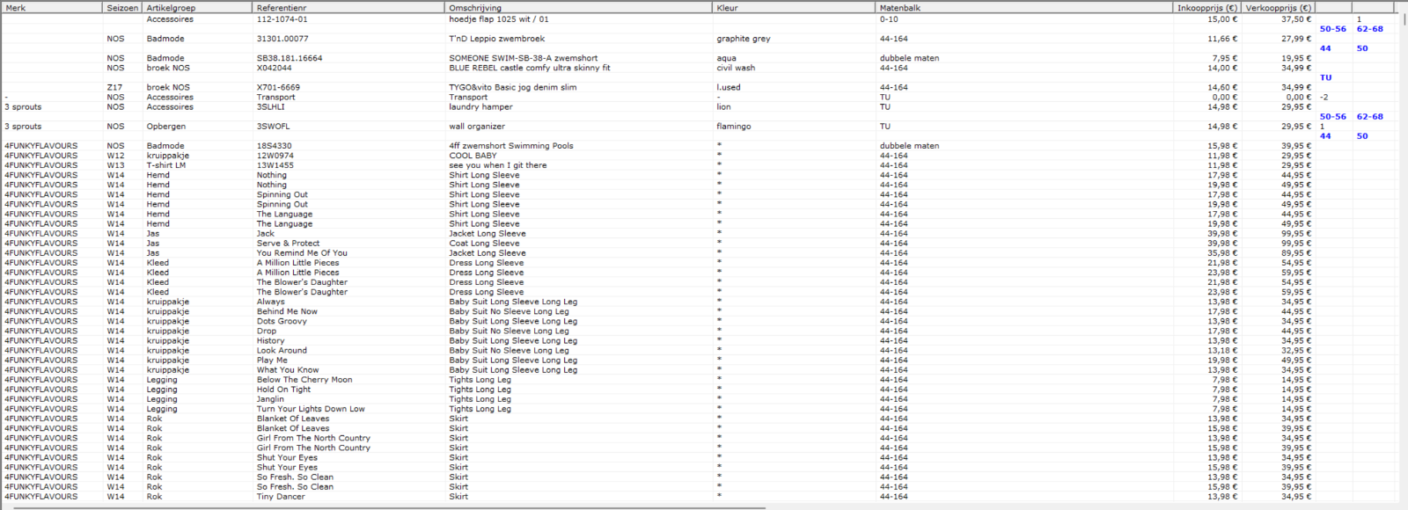Select reference cell 31301.00077
1408x510 pixels.
pos(282,39)
